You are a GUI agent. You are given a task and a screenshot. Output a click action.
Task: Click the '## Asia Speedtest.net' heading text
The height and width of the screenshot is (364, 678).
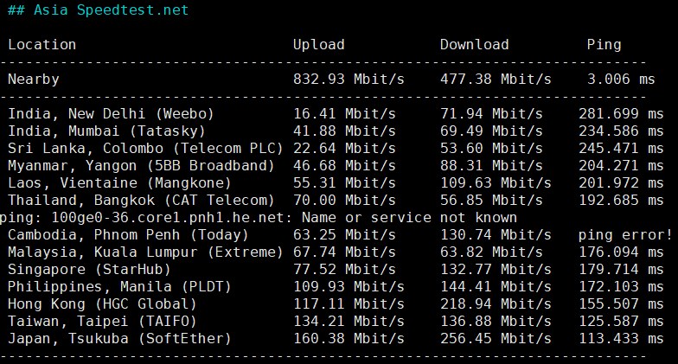(x=99, y=10)
